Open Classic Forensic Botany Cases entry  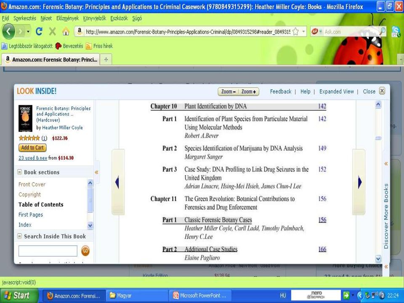click(x=218, y=220)
